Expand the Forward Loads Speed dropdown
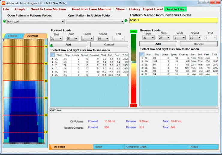Image resolution: width=222 pixels, height=155 pixels. (103, 38)
